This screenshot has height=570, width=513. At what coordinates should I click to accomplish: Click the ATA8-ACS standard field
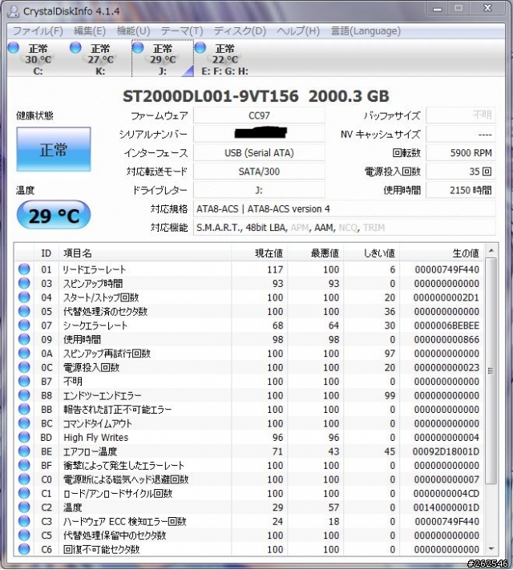[345, 209]
